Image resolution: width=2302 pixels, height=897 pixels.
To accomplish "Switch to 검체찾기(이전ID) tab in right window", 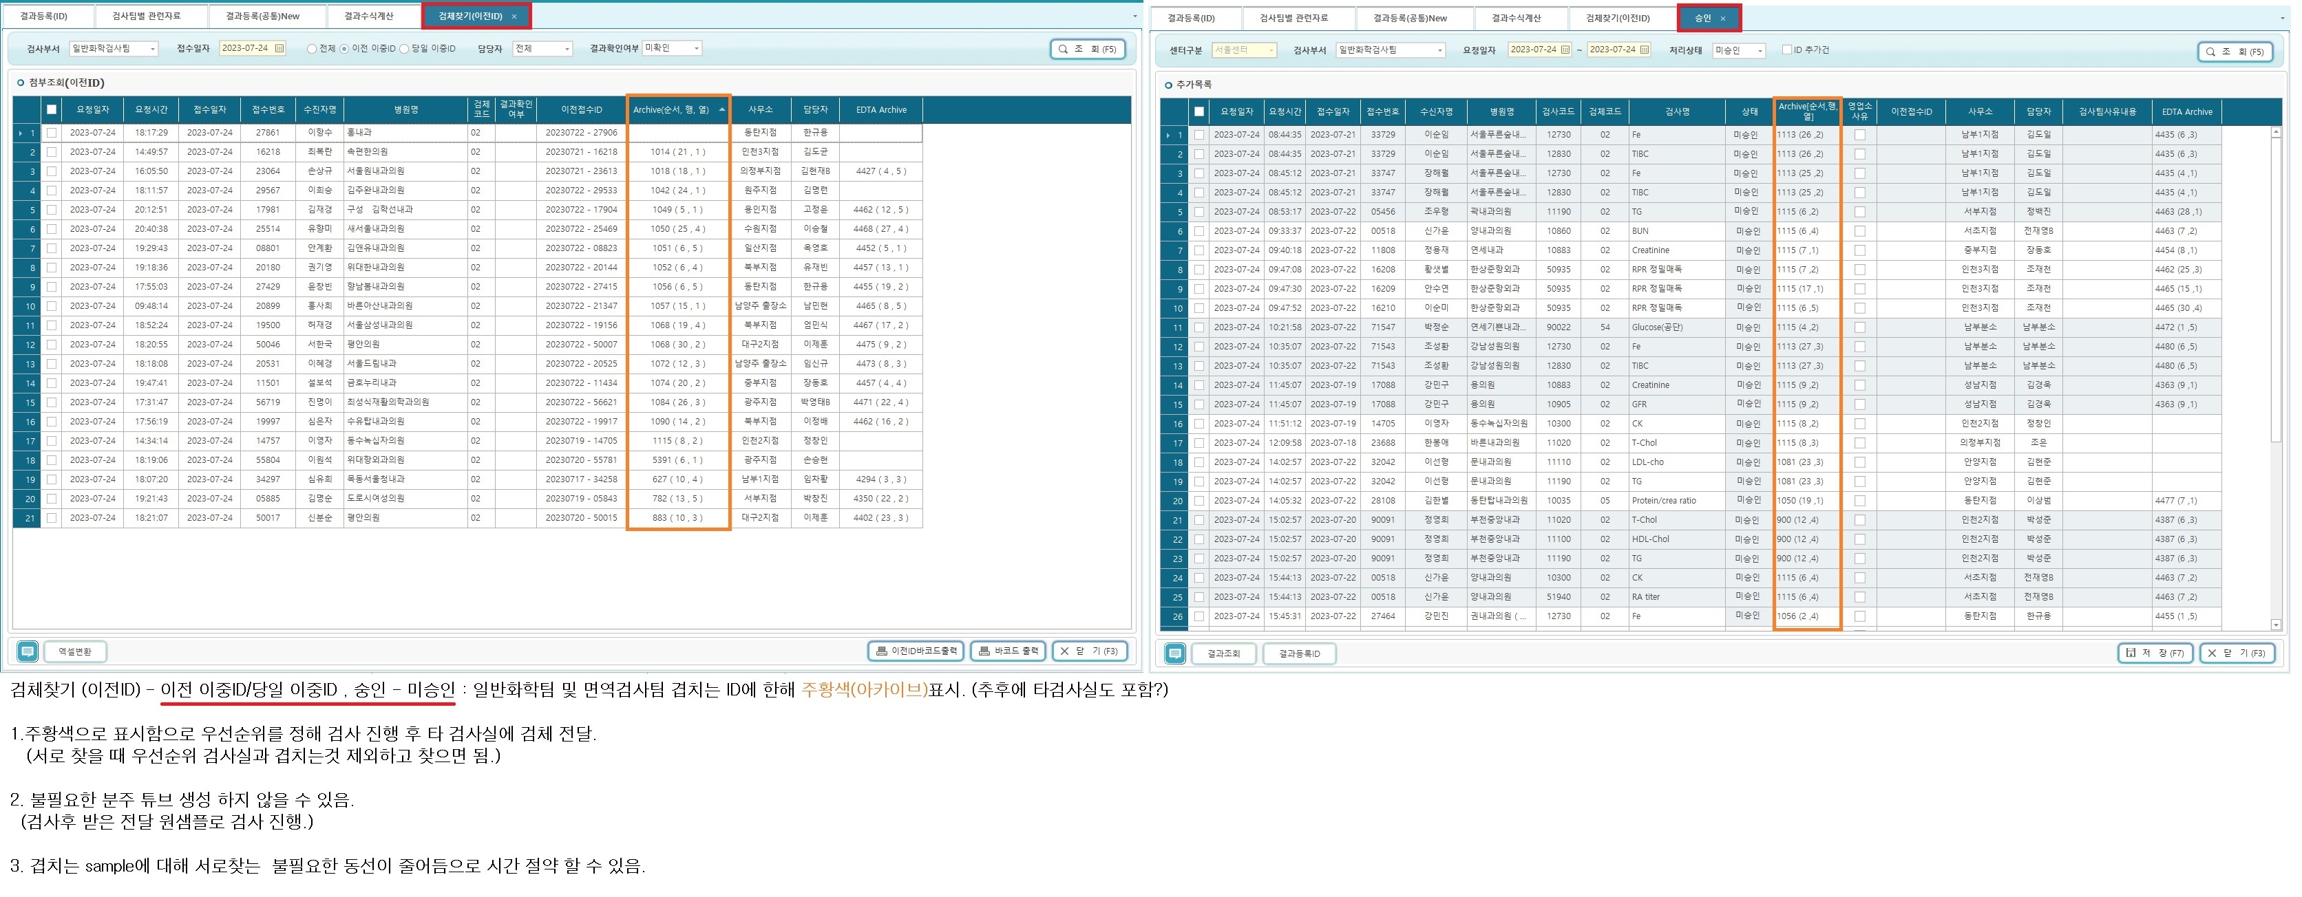I will coord(1618,18).
